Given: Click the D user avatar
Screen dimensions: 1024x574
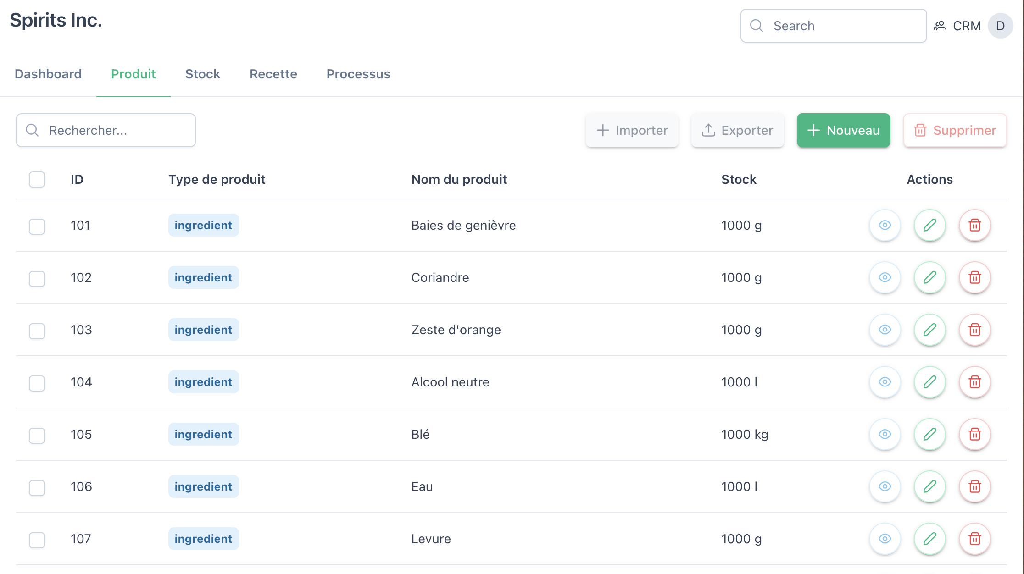Looking at the screenshot, I should [1001, 26].
